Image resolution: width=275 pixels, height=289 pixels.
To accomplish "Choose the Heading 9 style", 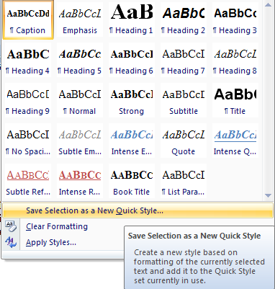I will click(28, 100).
